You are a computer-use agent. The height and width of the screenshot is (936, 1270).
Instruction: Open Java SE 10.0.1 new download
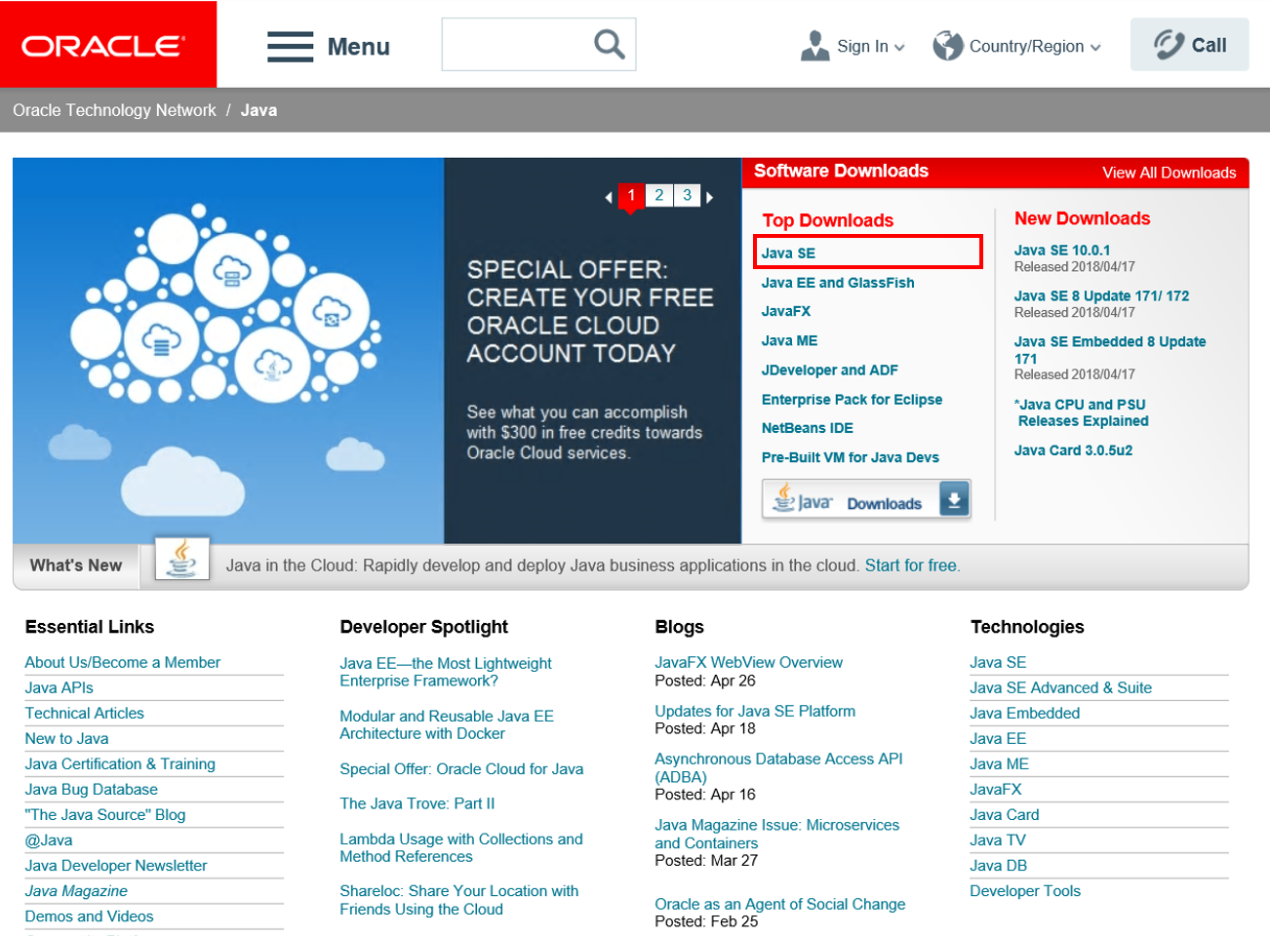coord(1062,251)
